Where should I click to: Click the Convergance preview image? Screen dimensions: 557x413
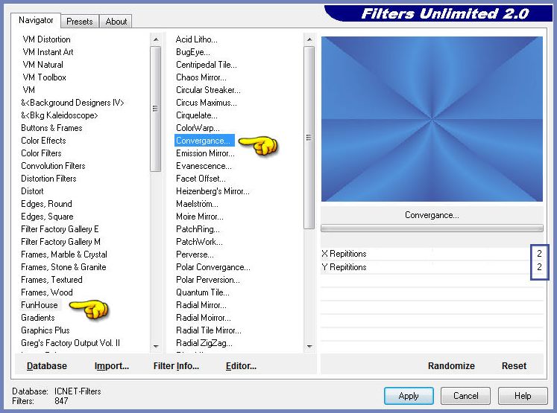click(x=432, y=119)
